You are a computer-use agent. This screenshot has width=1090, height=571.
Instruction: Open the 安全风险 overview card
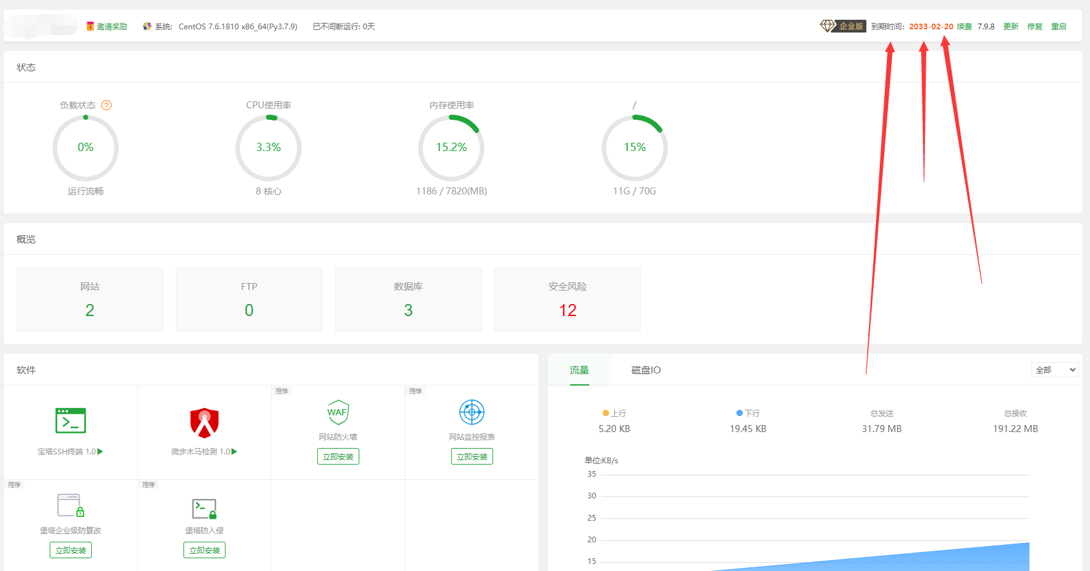[567, 300]
